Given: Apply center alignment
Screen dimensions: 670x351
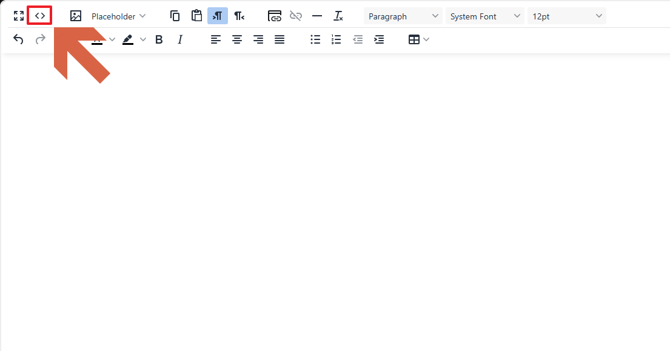Looking at the screenshot, I should [237, 39].
